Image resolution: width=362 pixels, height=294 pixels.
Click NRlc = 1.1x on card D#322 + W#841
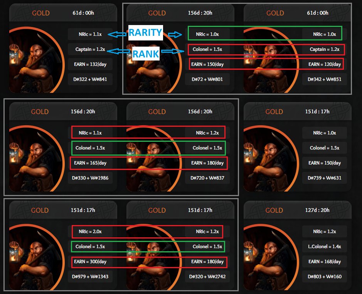tap(90, 34)
